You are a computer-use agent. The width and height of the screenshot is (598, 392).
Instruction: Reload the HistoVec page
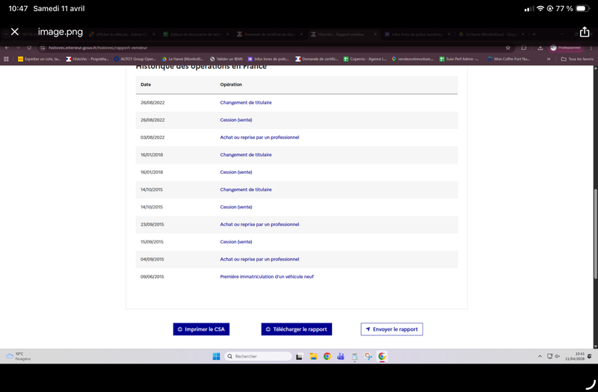click(x=29, y=48)
